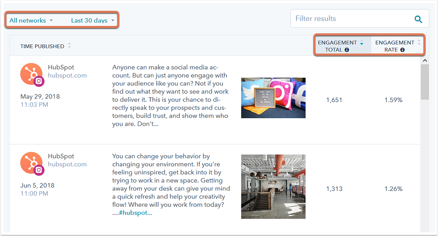Click the scrollbar up arrow
The width and height of the screenshot is (438, 236).
coord(425,60)
